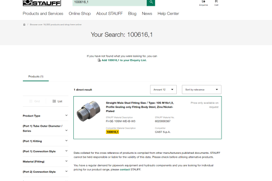This screenshot has height=181, width=272.
Task: Go to home via breadcrumb house icon
Action: click(24, 25)
